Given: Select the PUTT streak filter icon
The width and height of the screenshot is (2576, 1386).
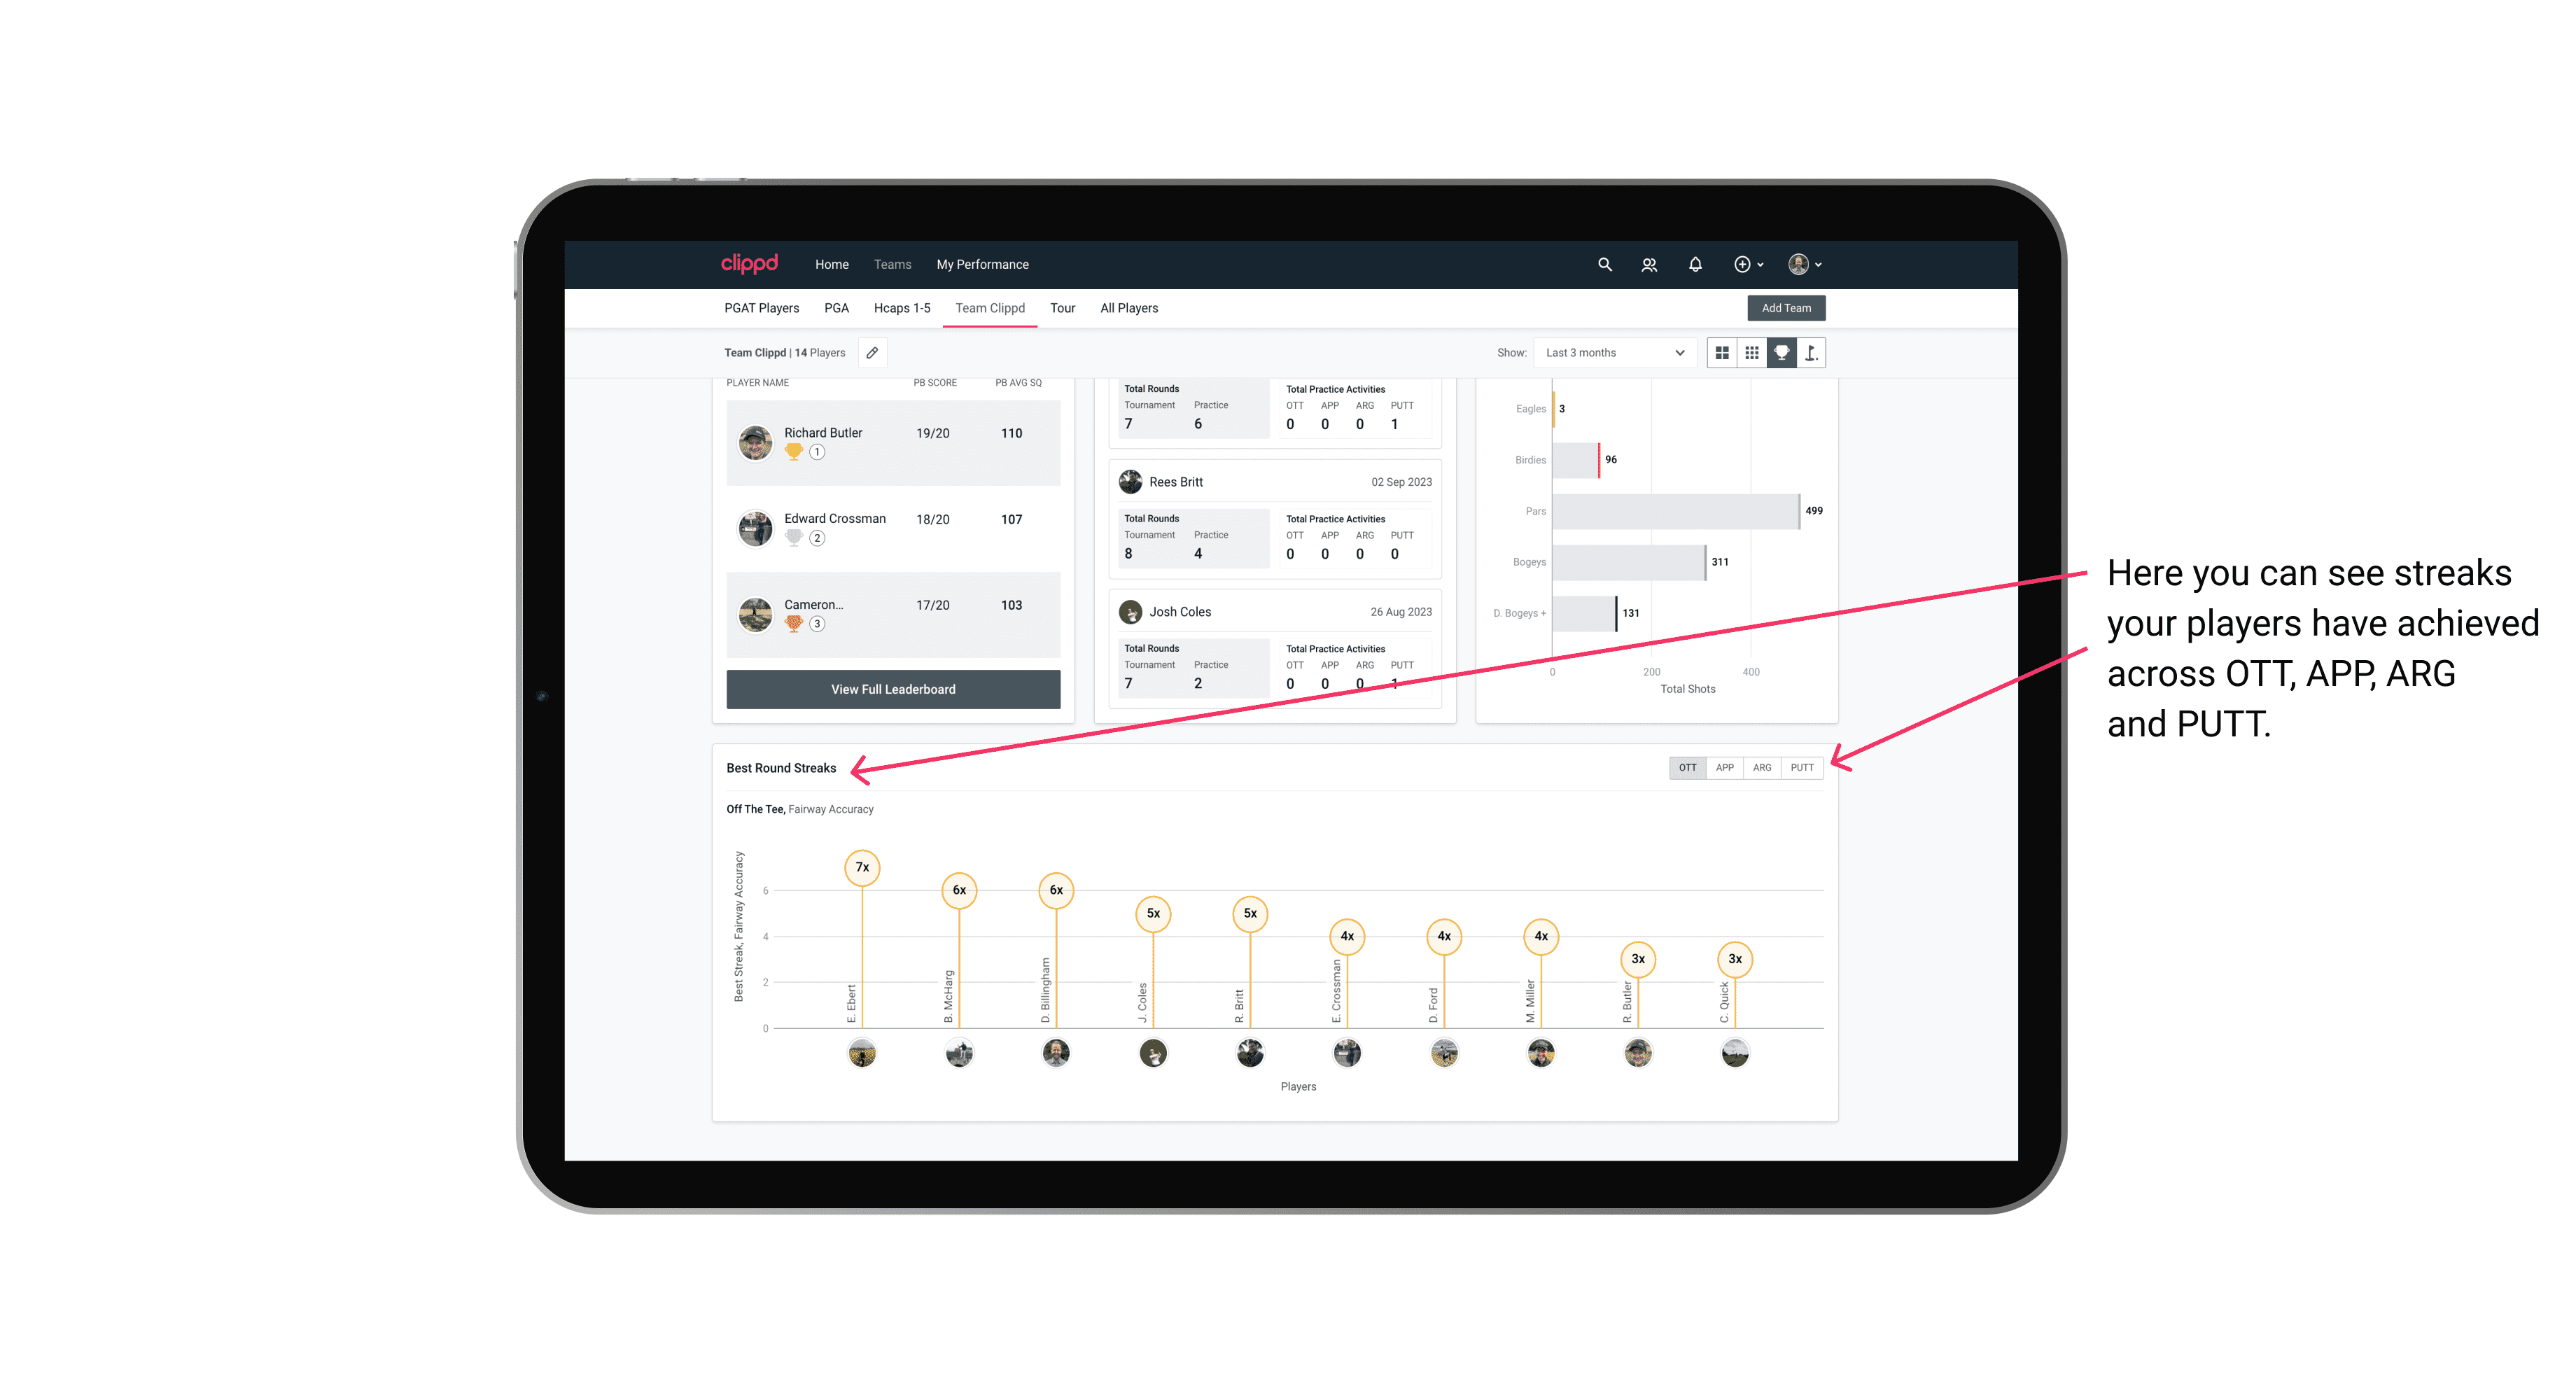Looking at the screenshot, I should click(x=1802, y=766).
